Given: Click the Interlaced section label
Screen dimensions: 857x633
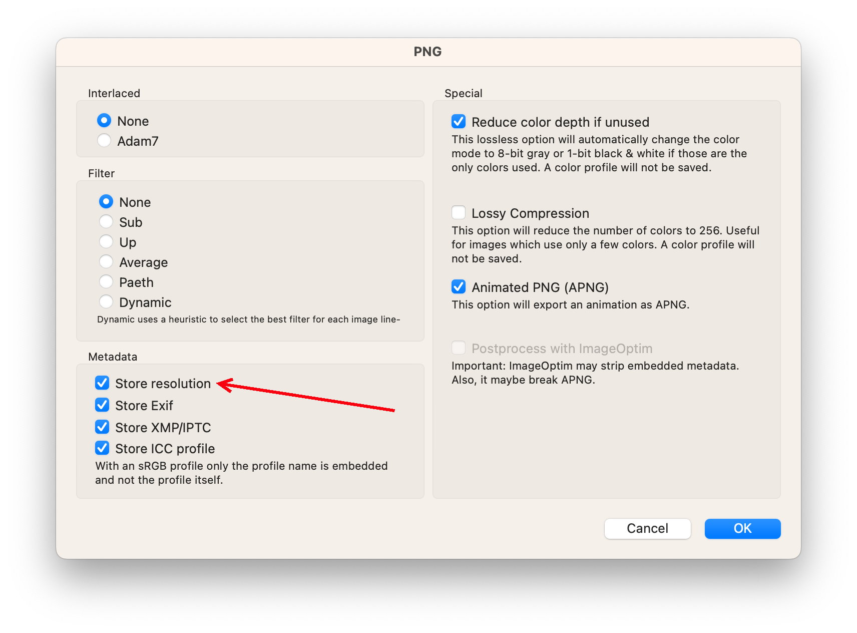Looking at the screenshot, I should pos(114,93).
